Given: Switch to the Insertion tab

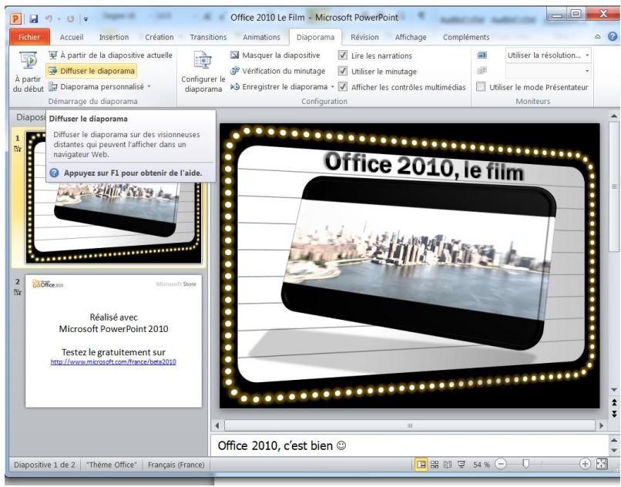Looking at the screenshot, I should [114, 37].
